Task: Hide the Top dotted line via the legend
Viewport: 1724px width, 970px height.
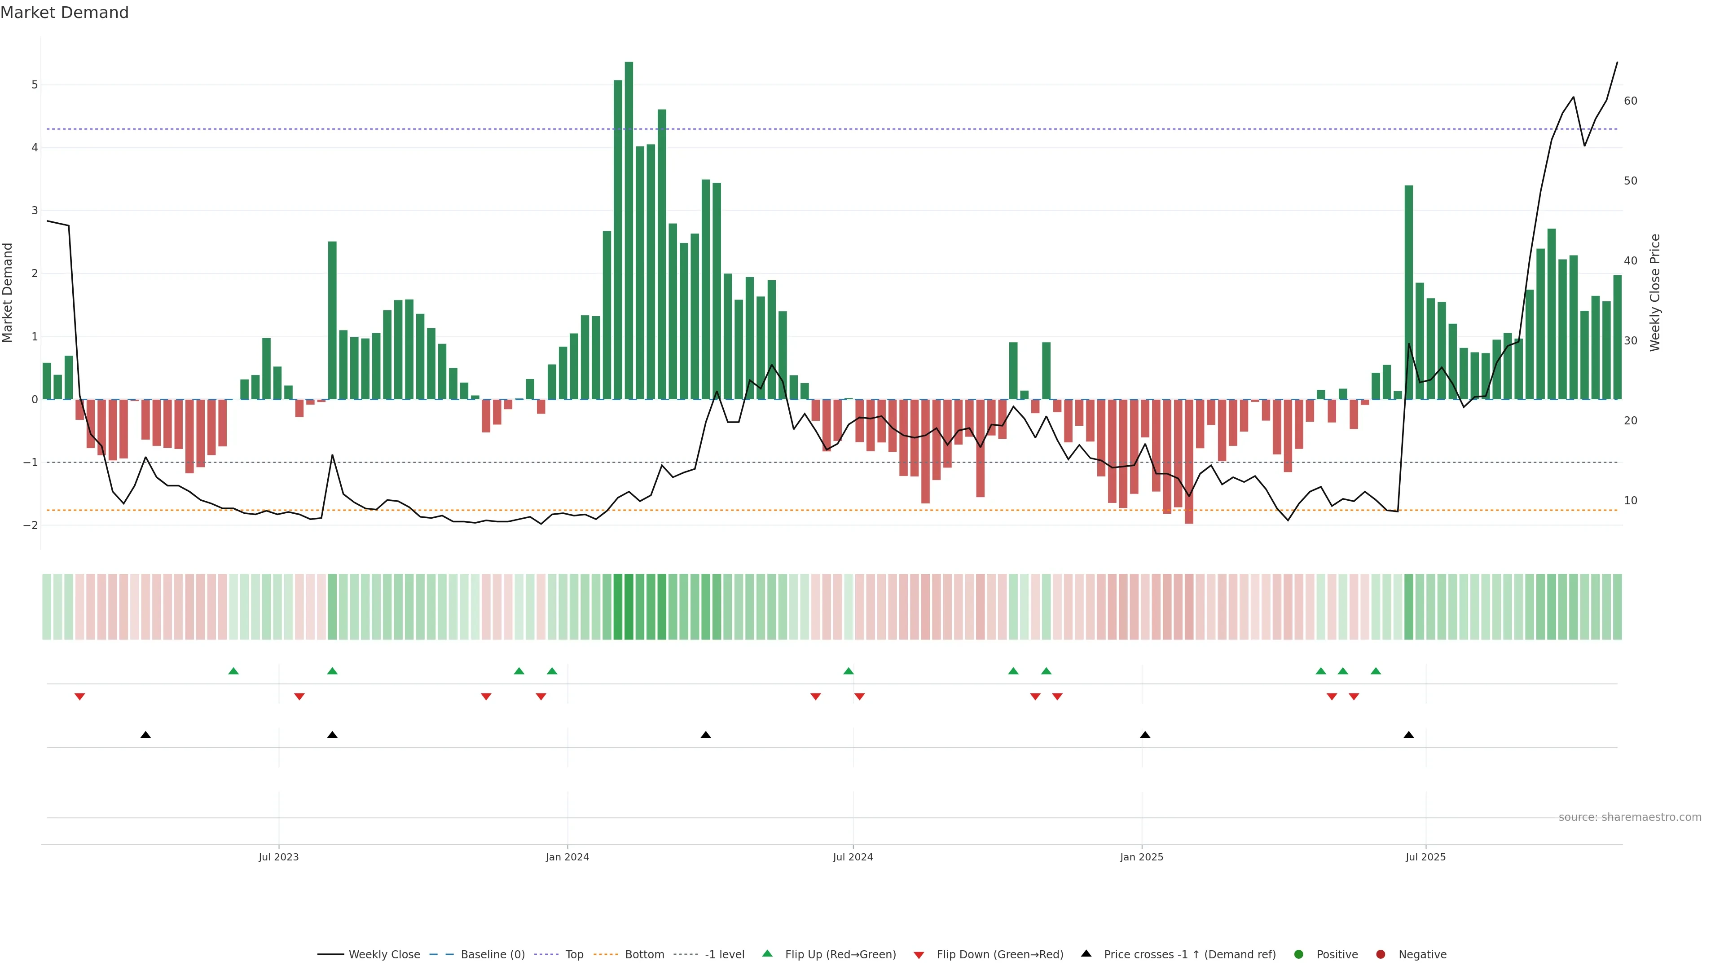Action: click(x=574, y=955)
